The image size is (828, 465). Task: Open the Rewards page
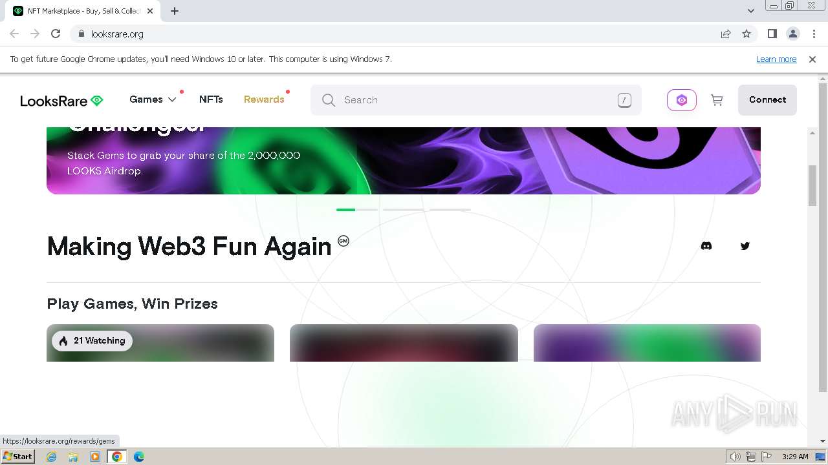[264, 99]
